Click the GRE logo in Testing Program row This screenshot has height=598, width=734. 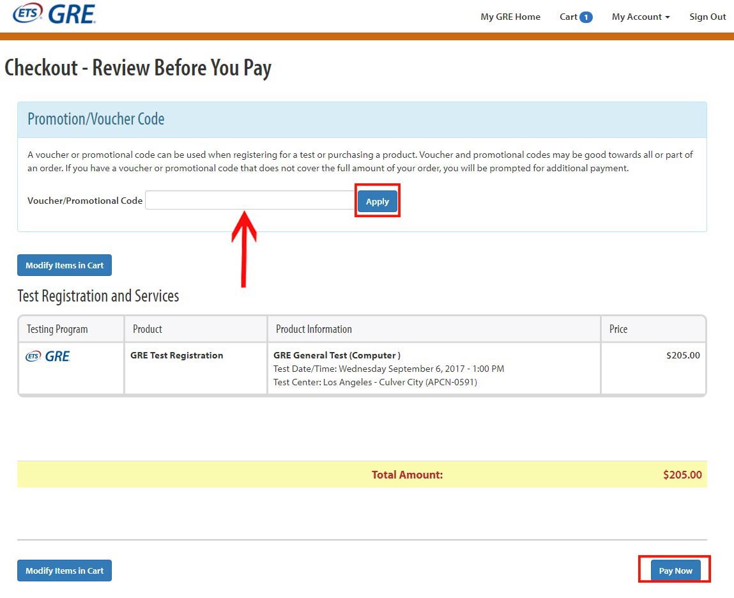(x=49, y=356)
